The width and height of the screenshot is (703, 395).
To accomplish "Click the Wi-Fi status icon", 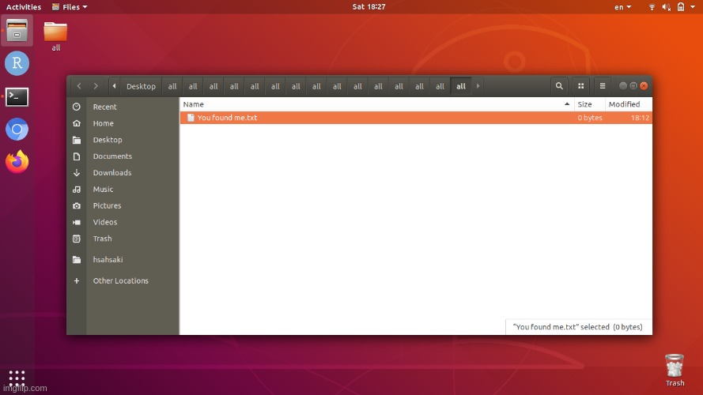I will click(652, 7).
